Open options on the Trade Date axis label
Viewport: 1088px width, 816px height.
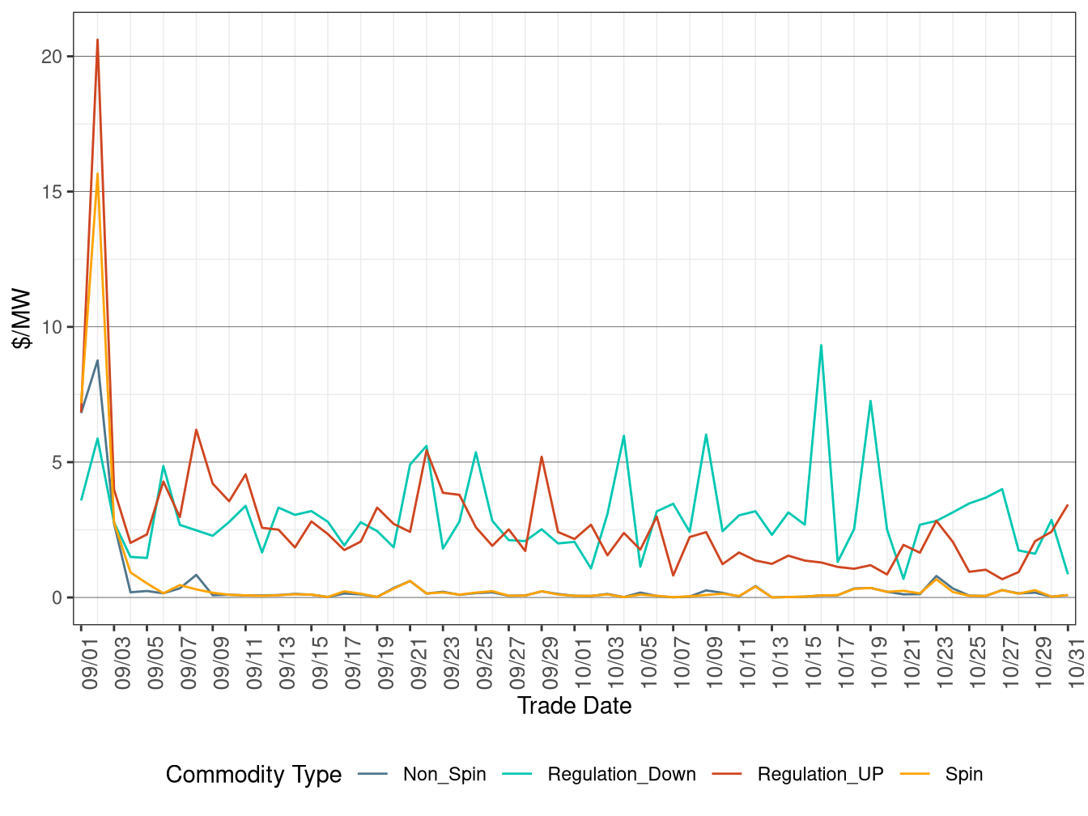point(576,706)
